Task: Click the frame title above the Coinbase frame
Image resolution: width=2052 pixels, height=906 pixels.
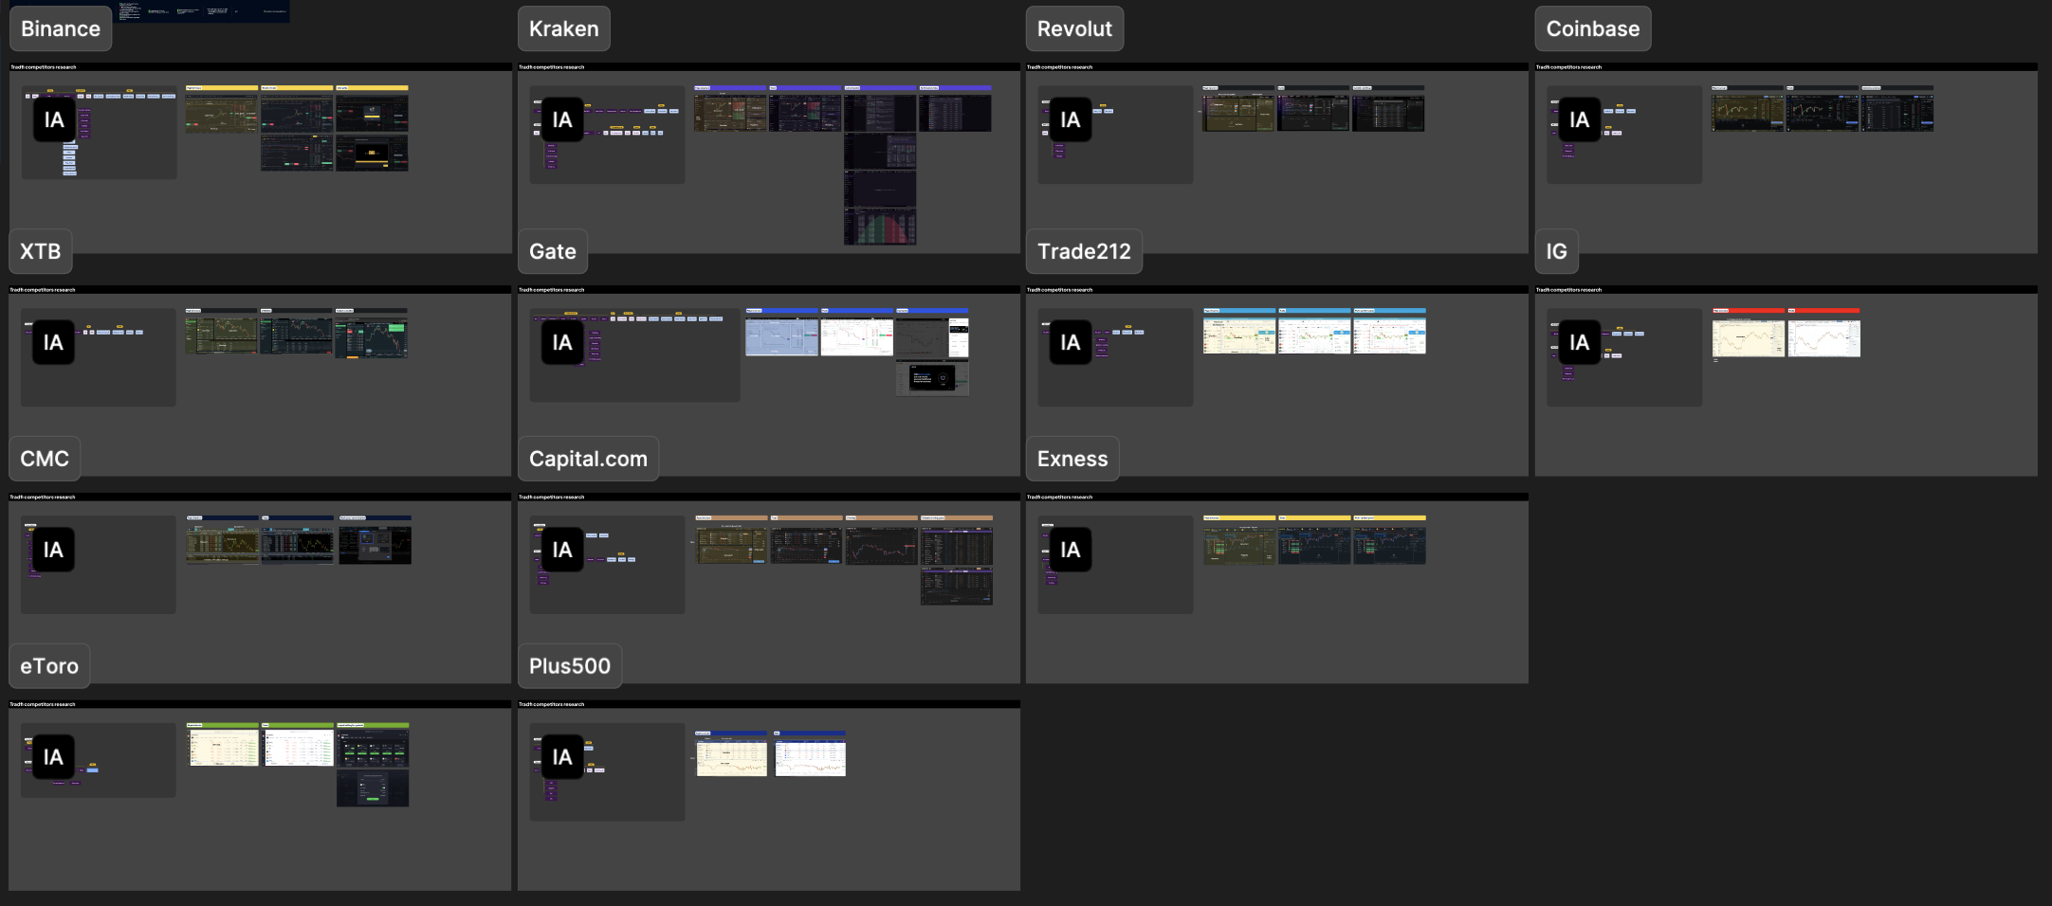Action: point(1569,67)
